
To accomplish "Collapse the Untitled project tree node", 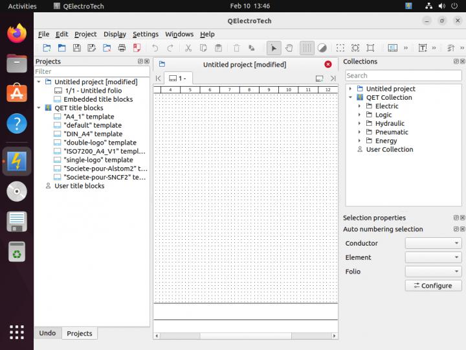I will point(39,82).
